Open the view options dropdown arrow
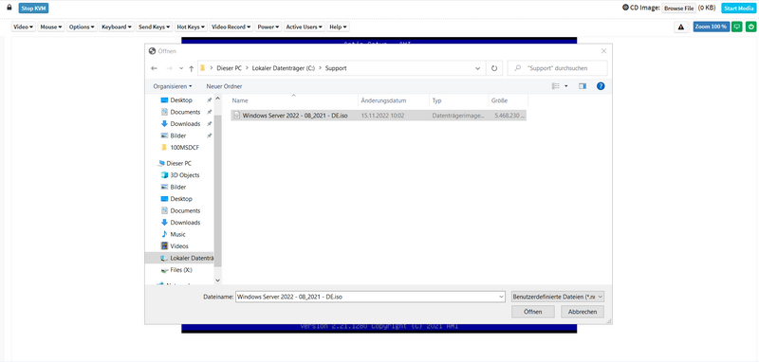Image resolution: width=759 pixels, height=362 pixels. 566,86
